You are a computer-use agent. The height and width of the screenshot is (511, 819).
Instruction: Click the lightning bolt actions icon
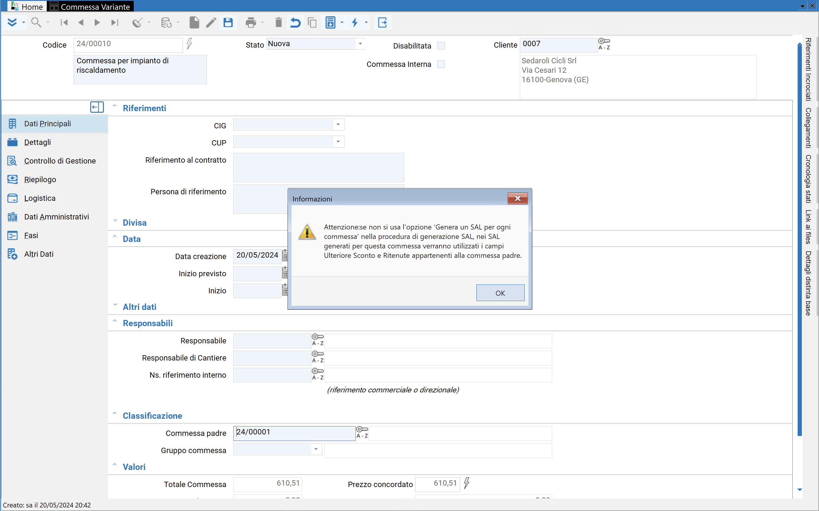[355, 23]
